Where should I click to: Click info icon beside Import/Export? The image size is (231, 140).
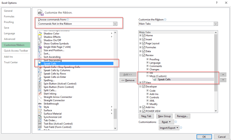click(x=181, y=127)
